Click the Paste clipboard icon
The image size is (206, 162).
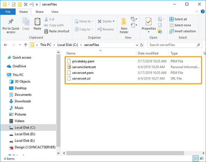pyautogui.click(x=37, y=22)
